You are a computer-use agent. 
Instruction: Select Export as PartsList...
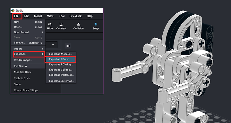tap(61, 75)
